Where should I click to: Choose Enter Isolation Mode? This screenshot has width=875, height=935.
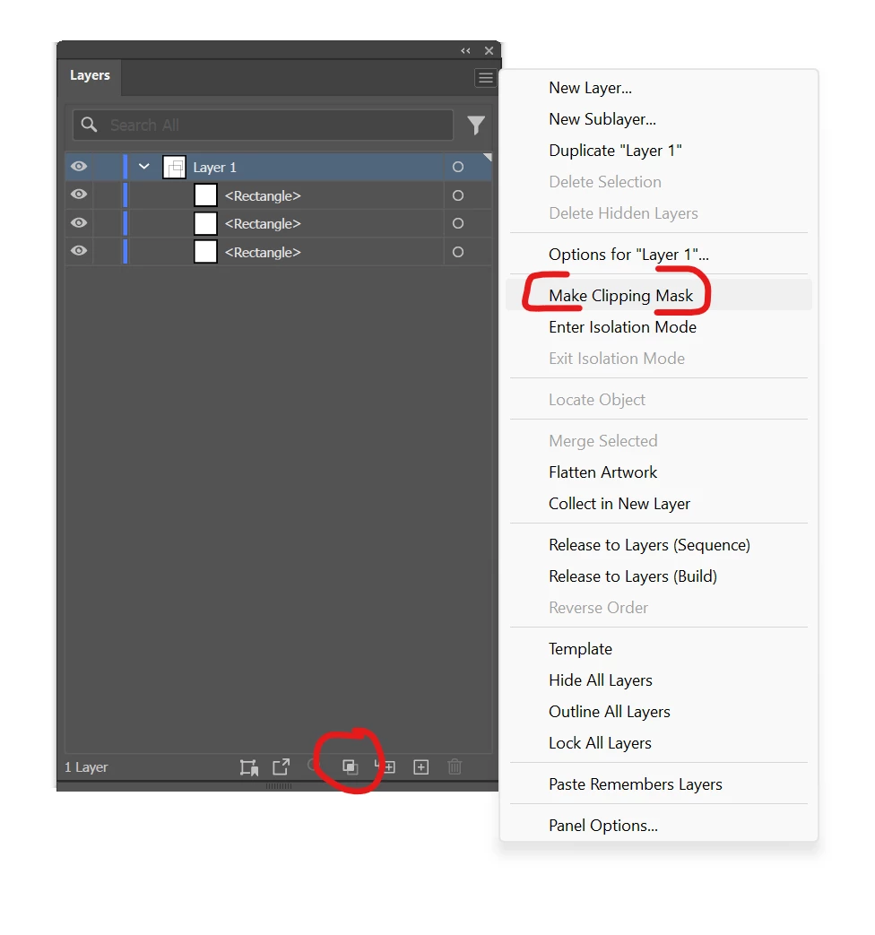pyautogui.click(x=623, y=327)
